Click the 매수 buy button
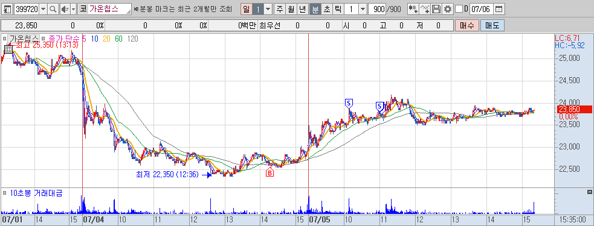 [467, 26]
